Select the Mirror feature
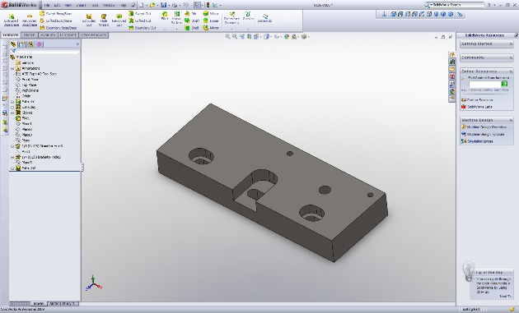 coord(211,28)
